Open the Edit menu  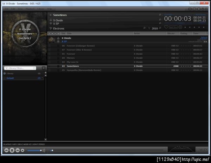click(x=13, y=9)
